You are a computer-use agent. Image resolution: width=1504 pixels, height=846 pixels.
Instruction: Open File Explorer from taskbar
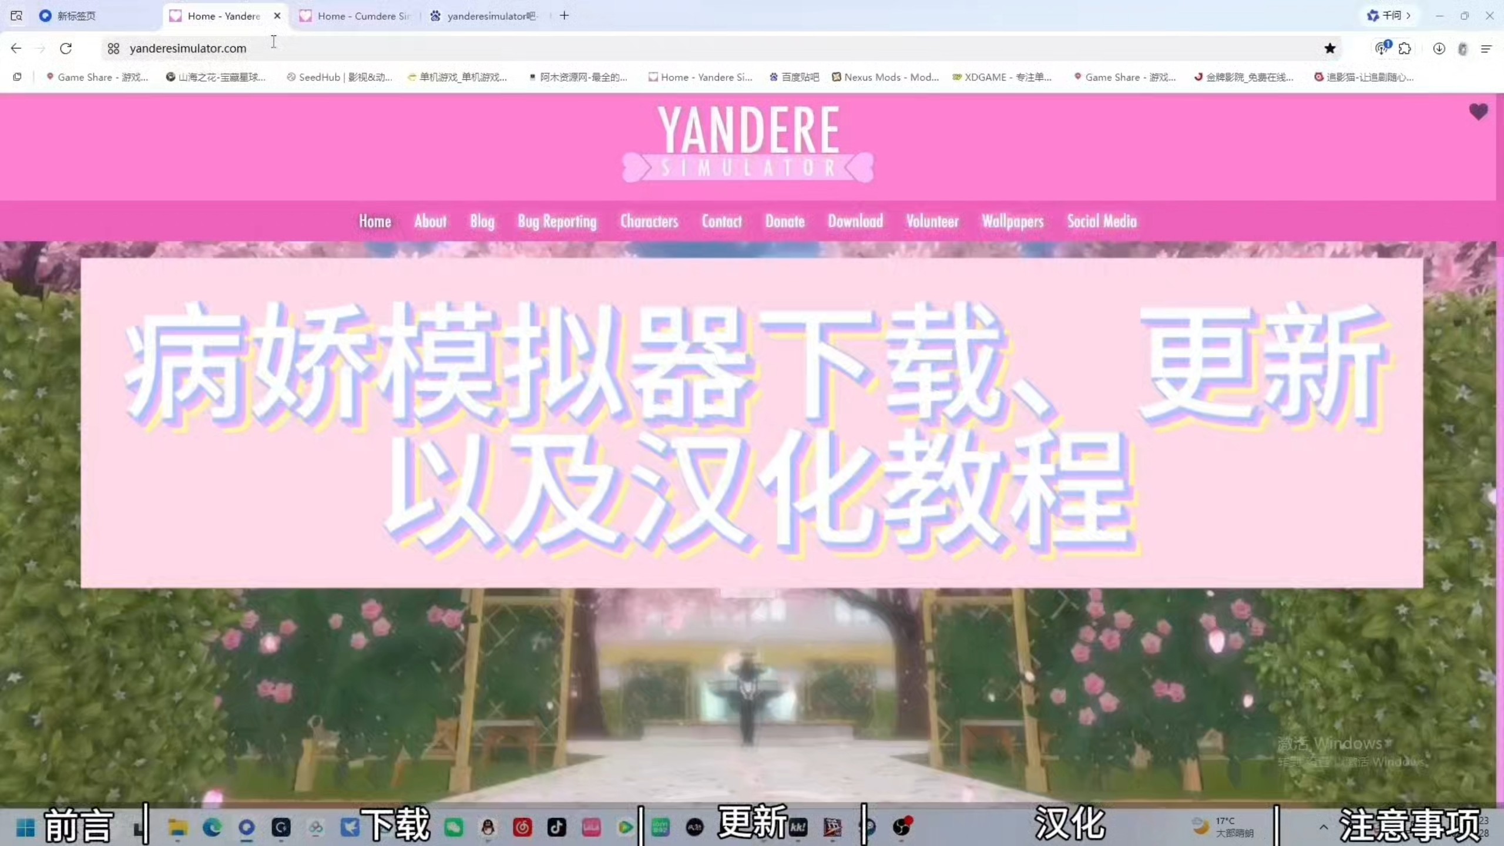[x=177, y=828]
